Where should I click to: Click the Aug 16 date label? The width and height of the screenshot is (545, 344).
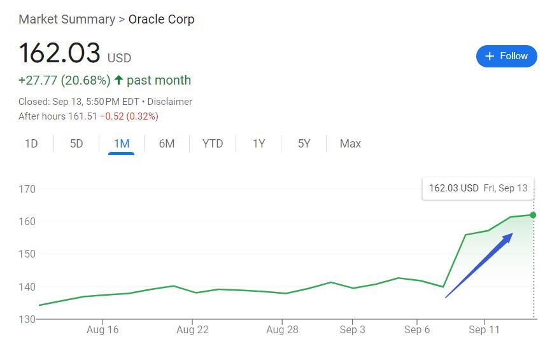103,329
